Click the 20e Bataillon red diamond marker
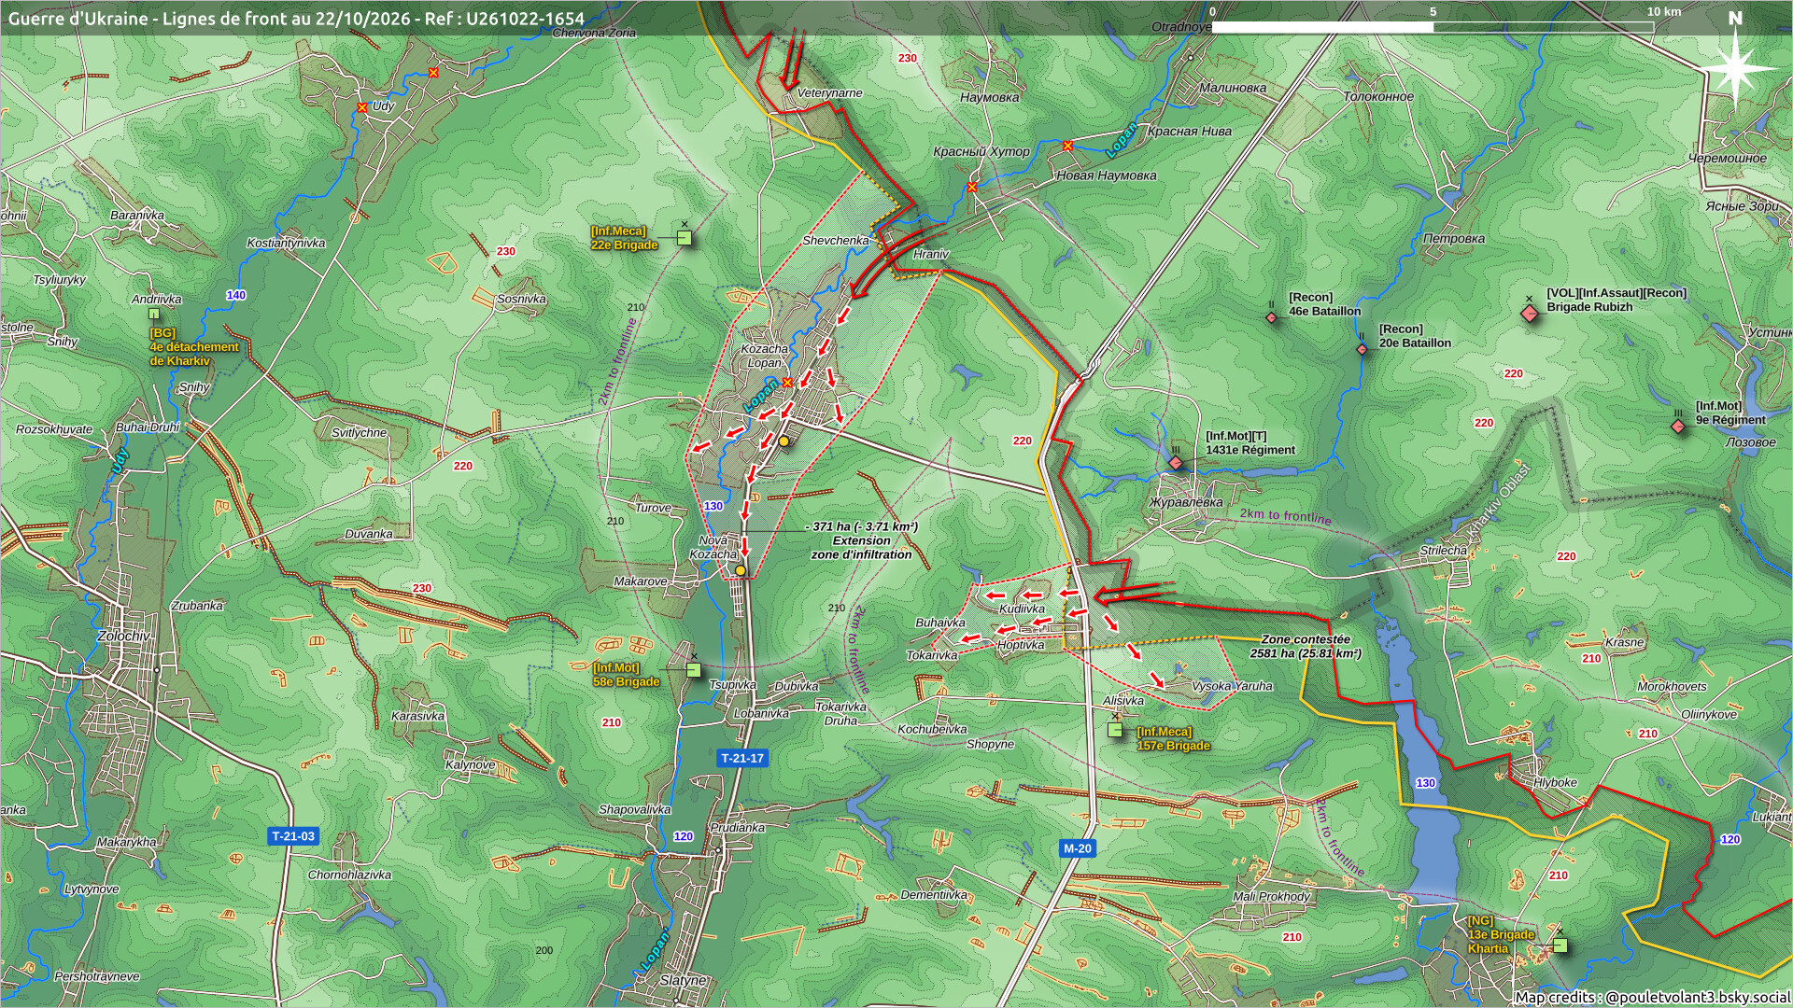Image resolution: width=1793 pixels, height=1008 pixels. pyautogui.click(x=1362, y=349)
